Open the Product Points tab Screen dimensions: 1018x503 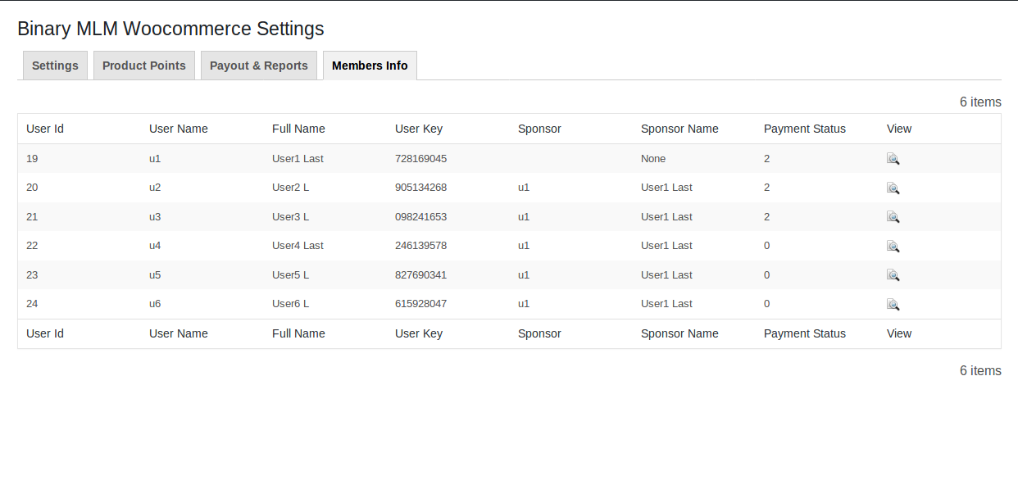pos(144,66)
